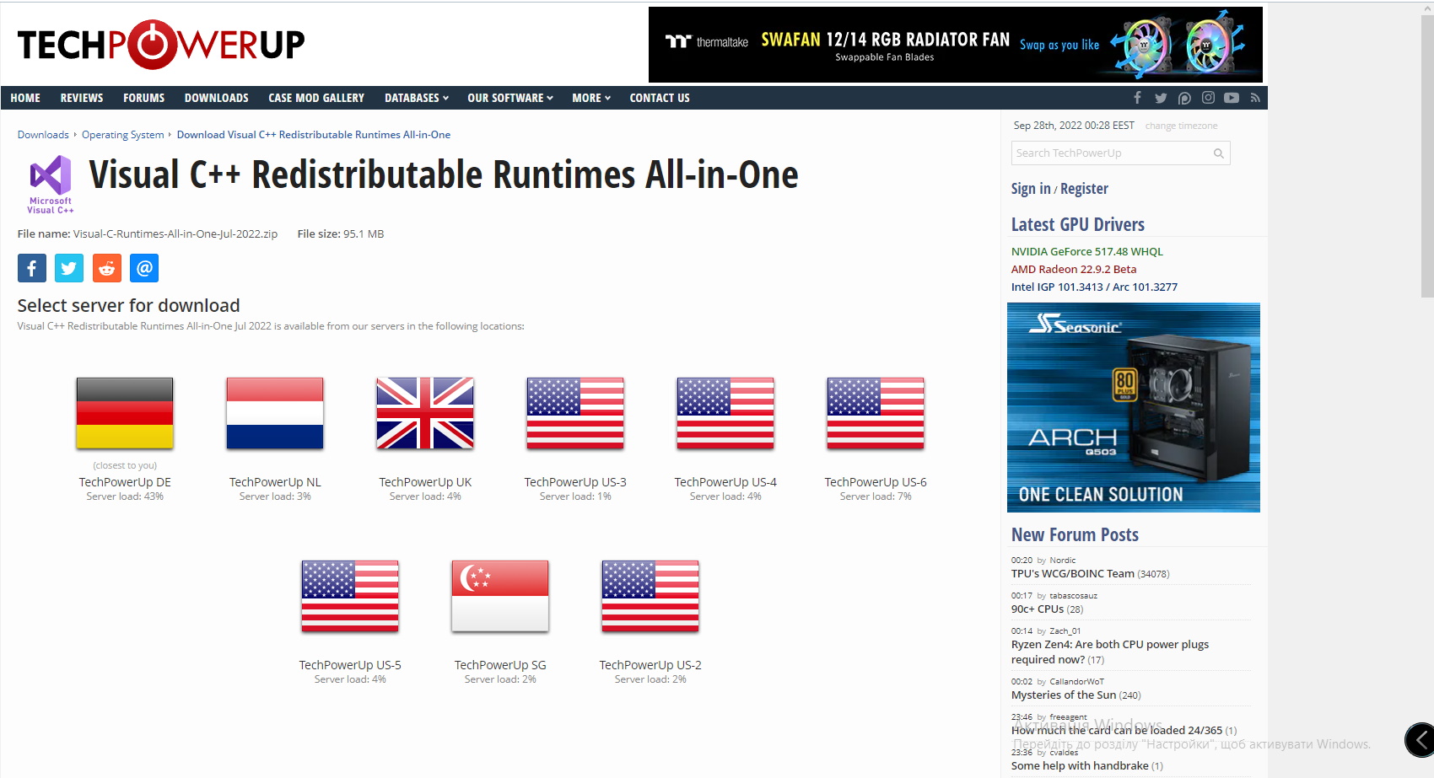Click Sign in link
The height and width of the screenshot is (778, 1434).
pyautogui.click(x=1031, y=189)
